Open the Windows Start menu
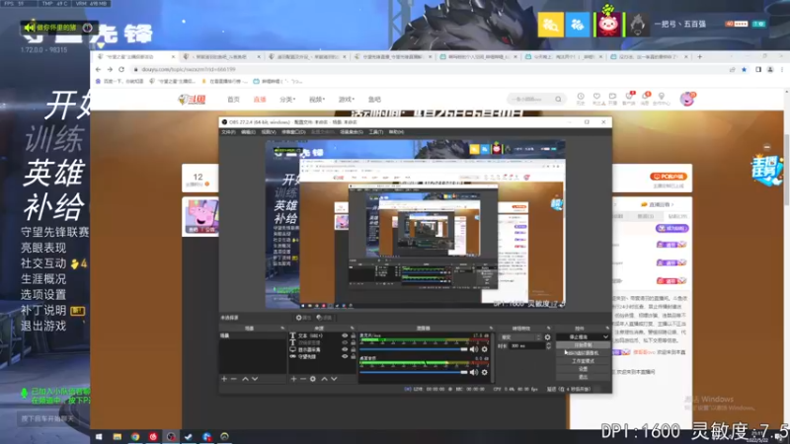The width and height of the screenshot is (790, 444). pyautogui.click(x=99, y=436)
